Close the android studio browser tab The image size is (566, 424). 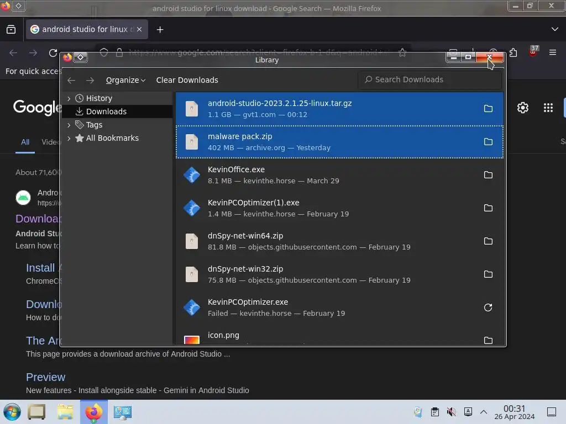(x=139, y=29)
